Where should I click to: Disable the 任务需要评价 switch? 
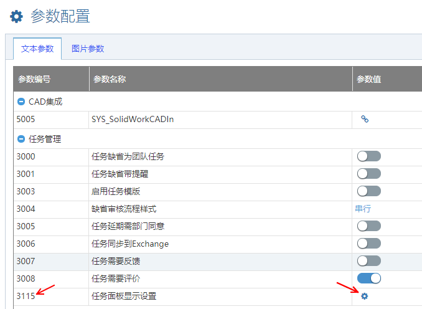pos(368,278)
